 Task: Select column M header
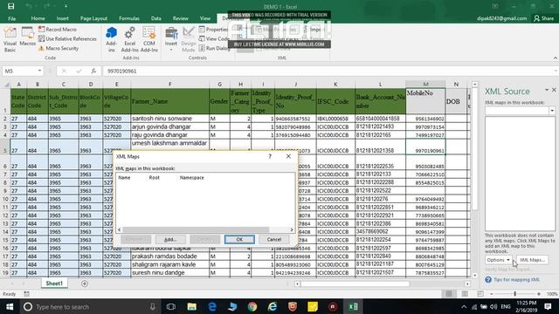click(425, 85)
